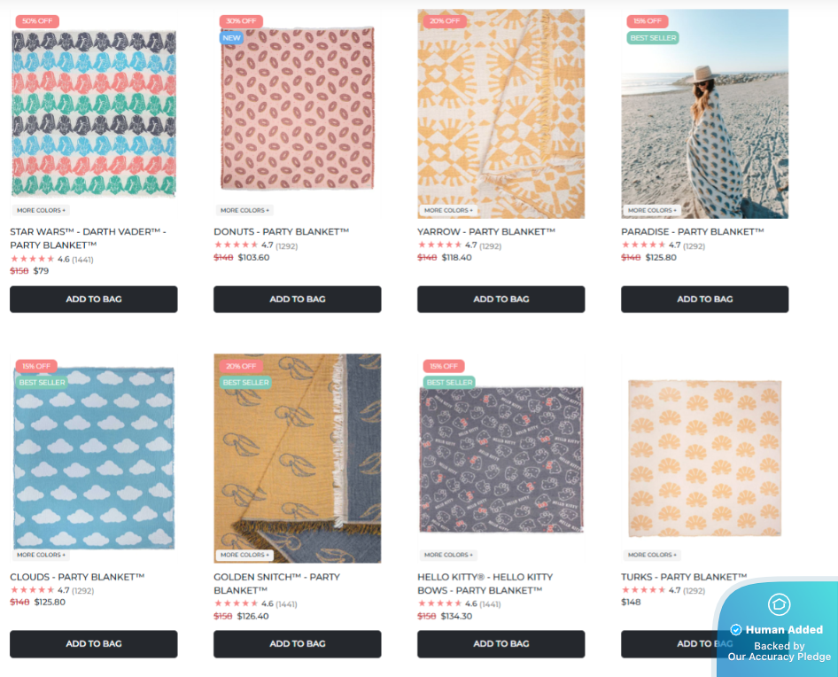Add Star Wars Darth Vader blanket to bag

94,300
